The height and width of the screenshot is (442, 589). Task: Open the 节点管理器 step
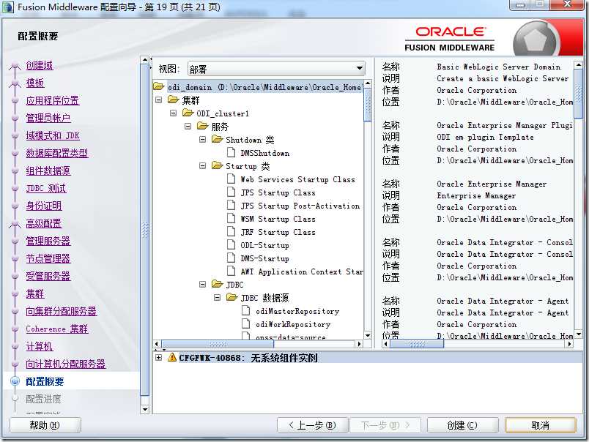click(48, 258)
